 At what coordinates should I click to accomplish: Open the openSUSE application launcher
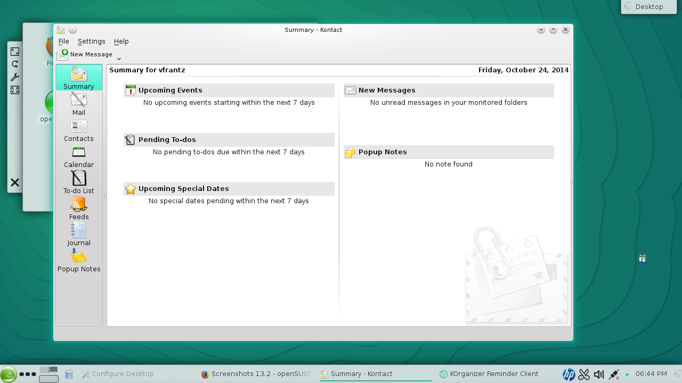(8, 374)
